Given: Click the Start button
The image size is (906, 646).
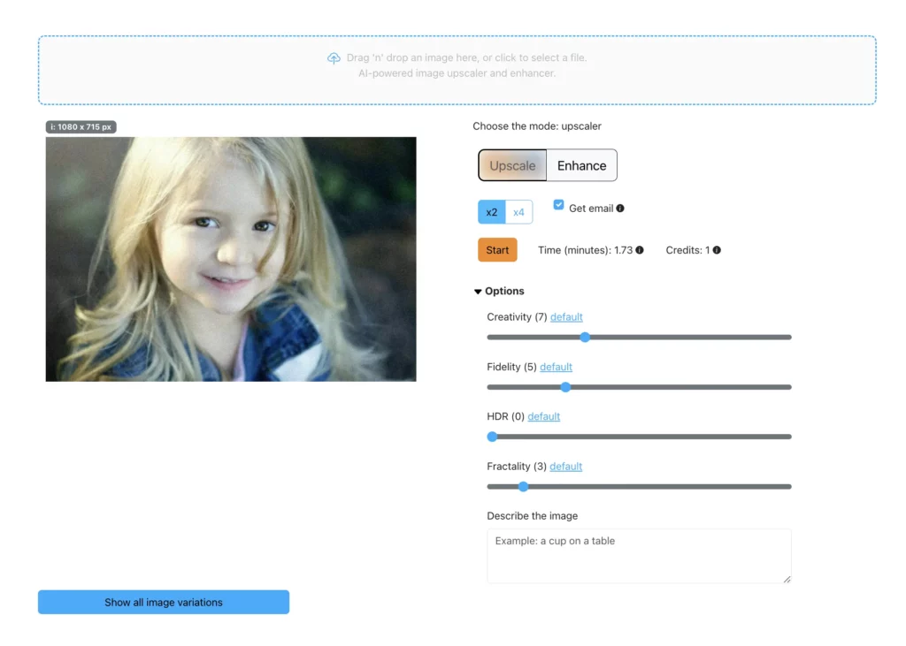Looking at the screenshot, I should [x=497, y=249].
